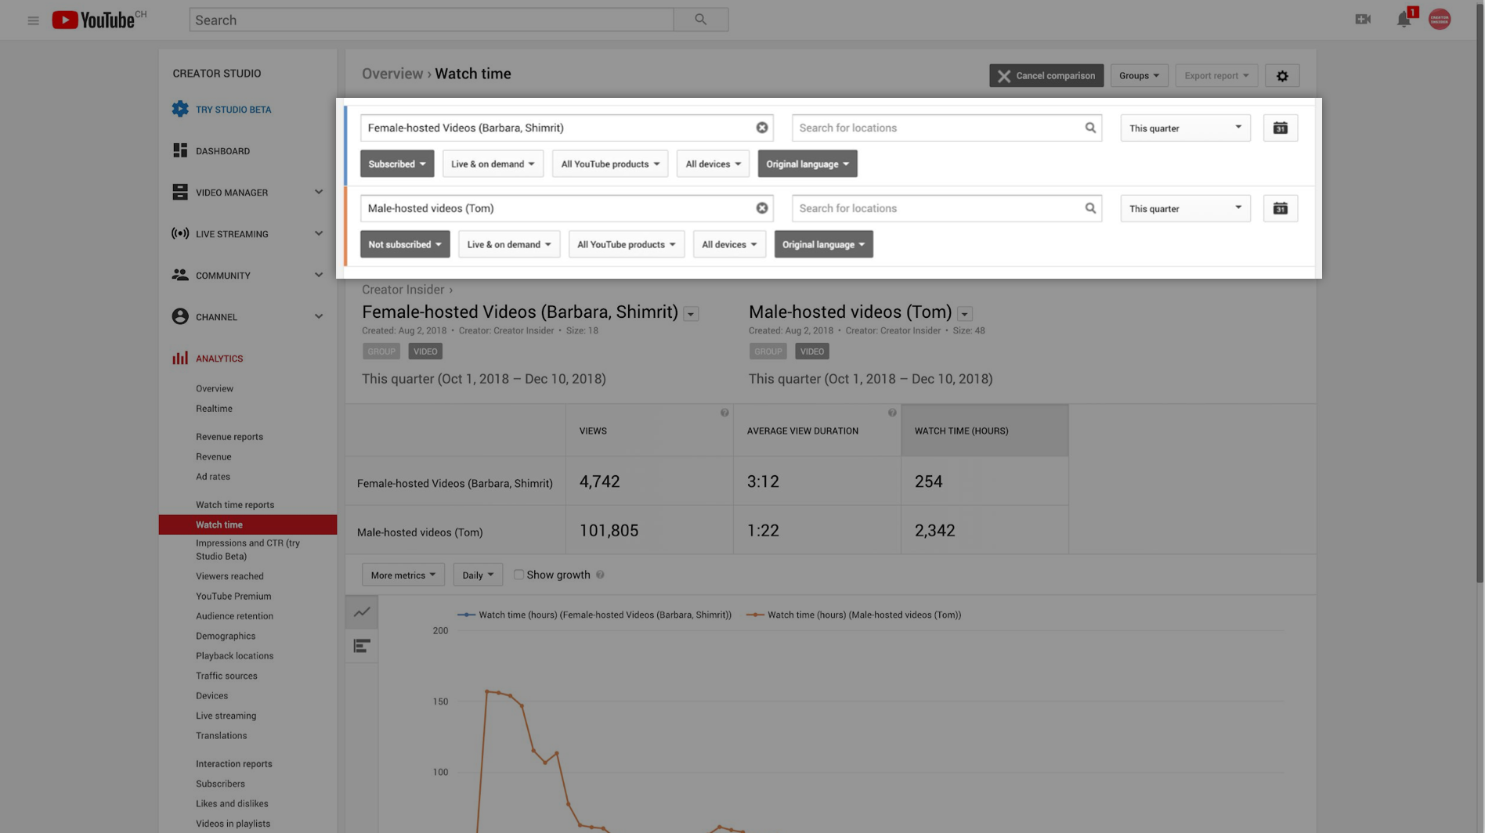The width and height of the screenshot is (1485, 833).
Task: Click the Community people icon
Action: point(180,275)
